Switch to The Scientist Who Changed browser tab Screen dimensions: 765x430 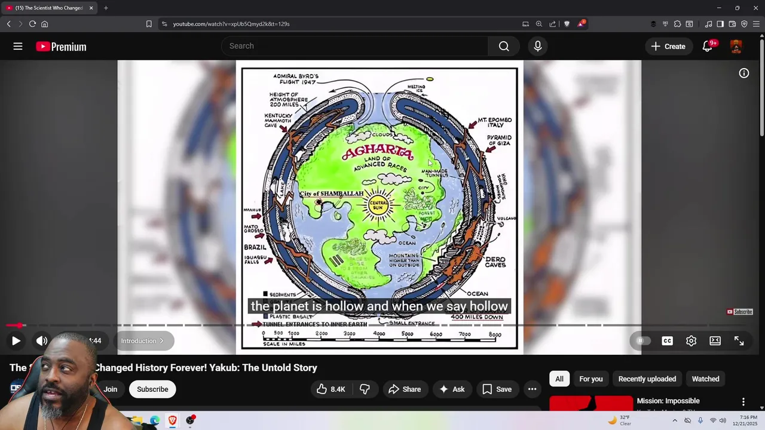click(x=49, y=8)
